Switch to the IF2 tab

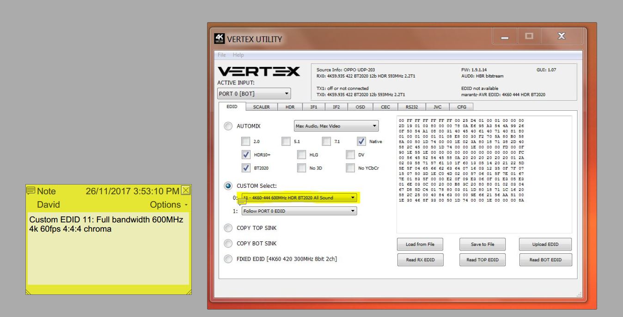[336, 107]
